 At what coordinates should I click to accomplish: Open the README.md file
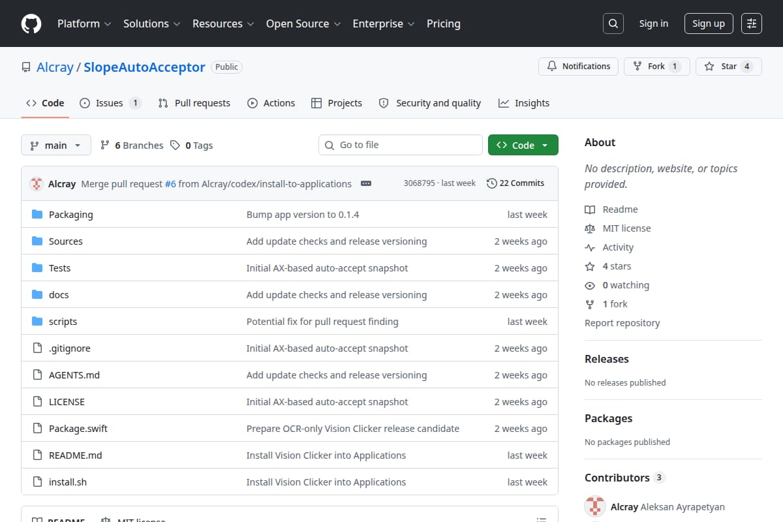pyautogui.click(x=76, y=455)
